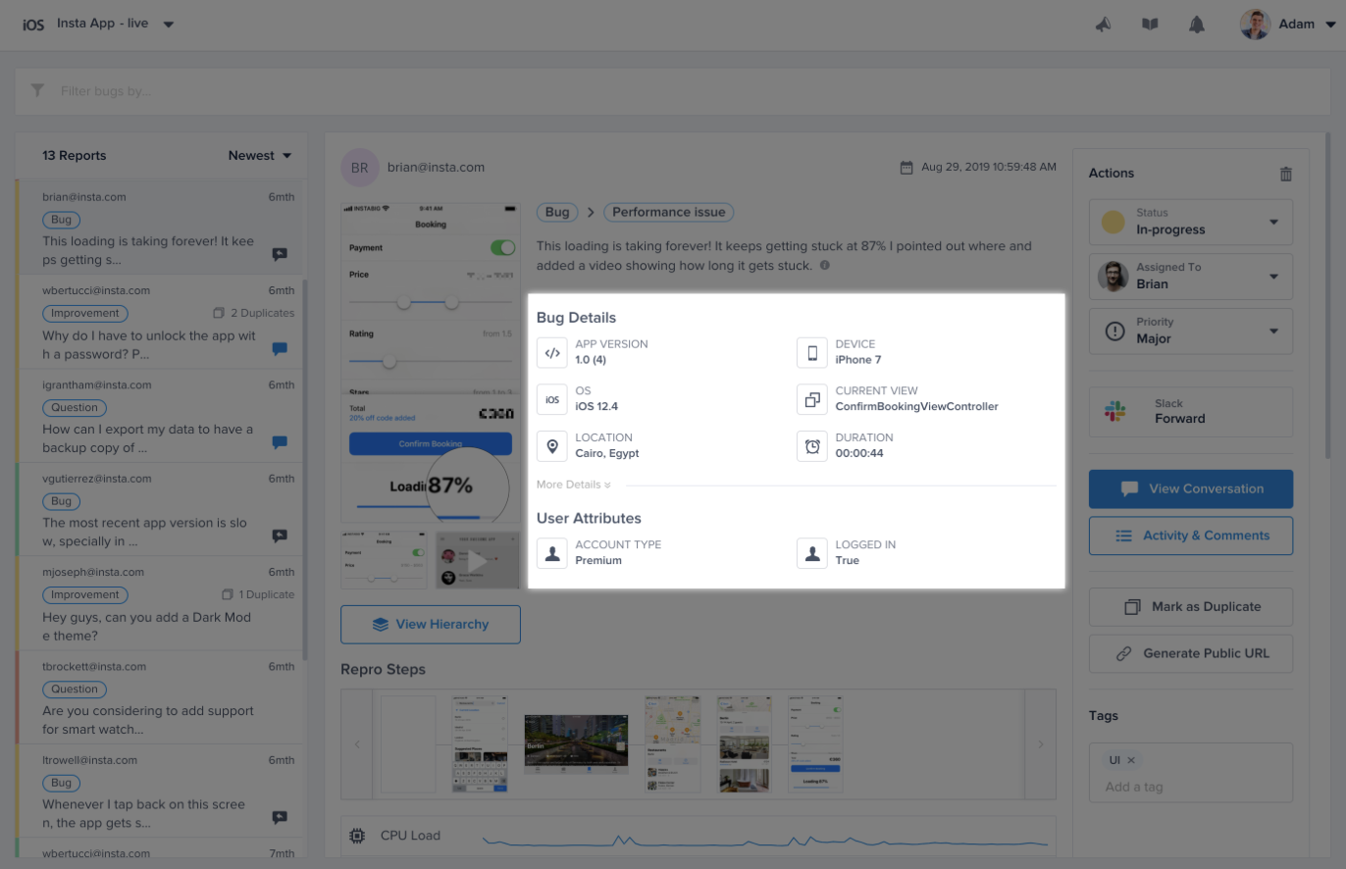The height and width of the screenshot is (869, 1346).
Task: Click the announcements megaphone icon
Action: tap(1103, 25)
